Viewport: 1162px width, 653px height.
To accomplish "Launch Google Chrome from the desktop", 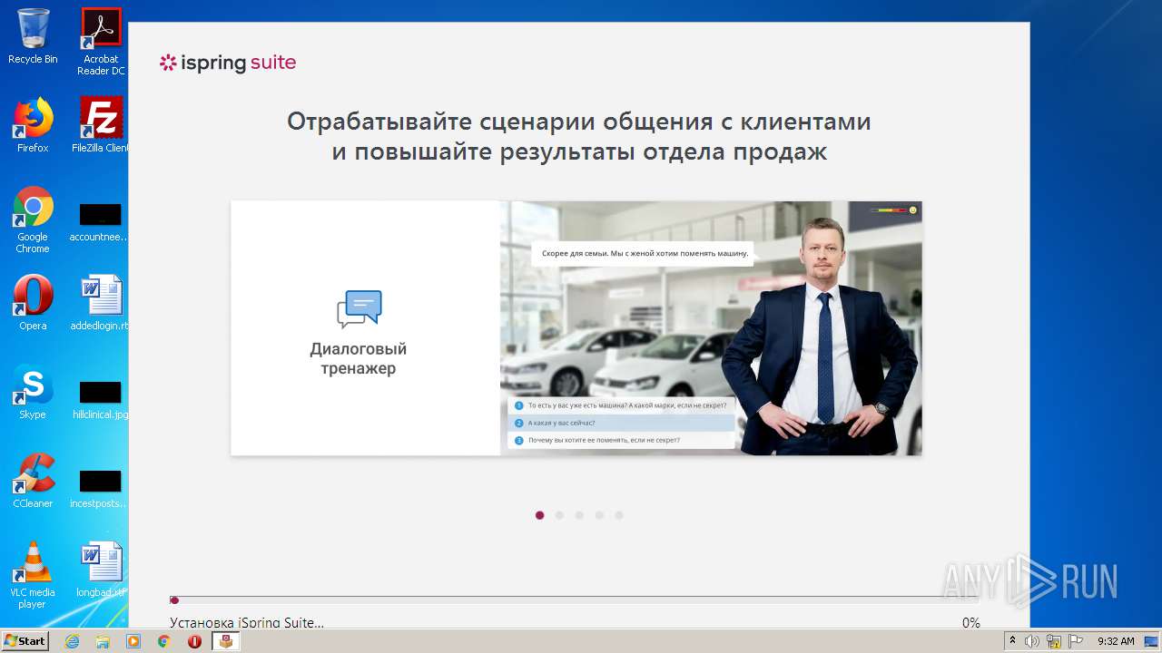I will click(x=33, y=220).
